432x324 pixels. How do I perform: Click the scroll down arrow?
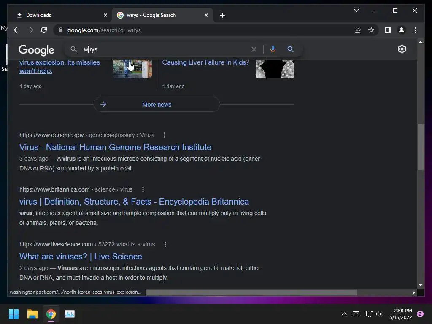coord(421,285)
